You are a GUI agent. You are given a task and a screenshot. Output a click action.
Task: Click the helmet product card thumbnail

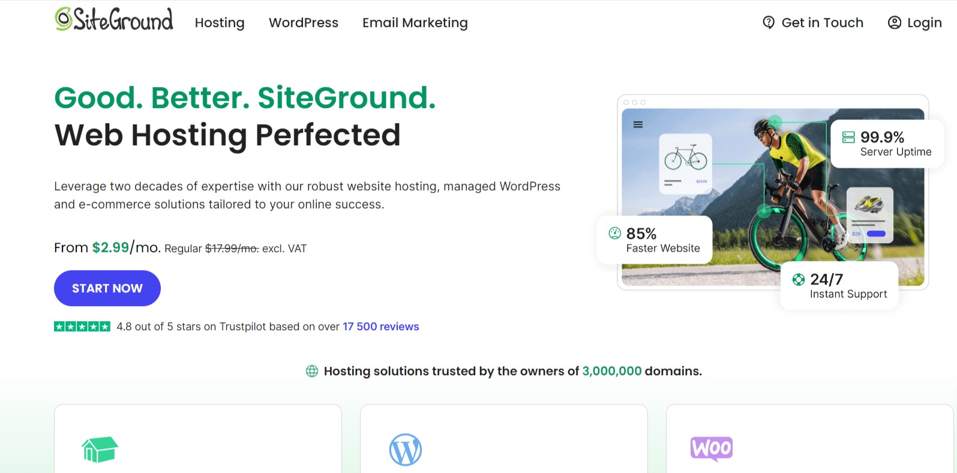coord(870,205)
